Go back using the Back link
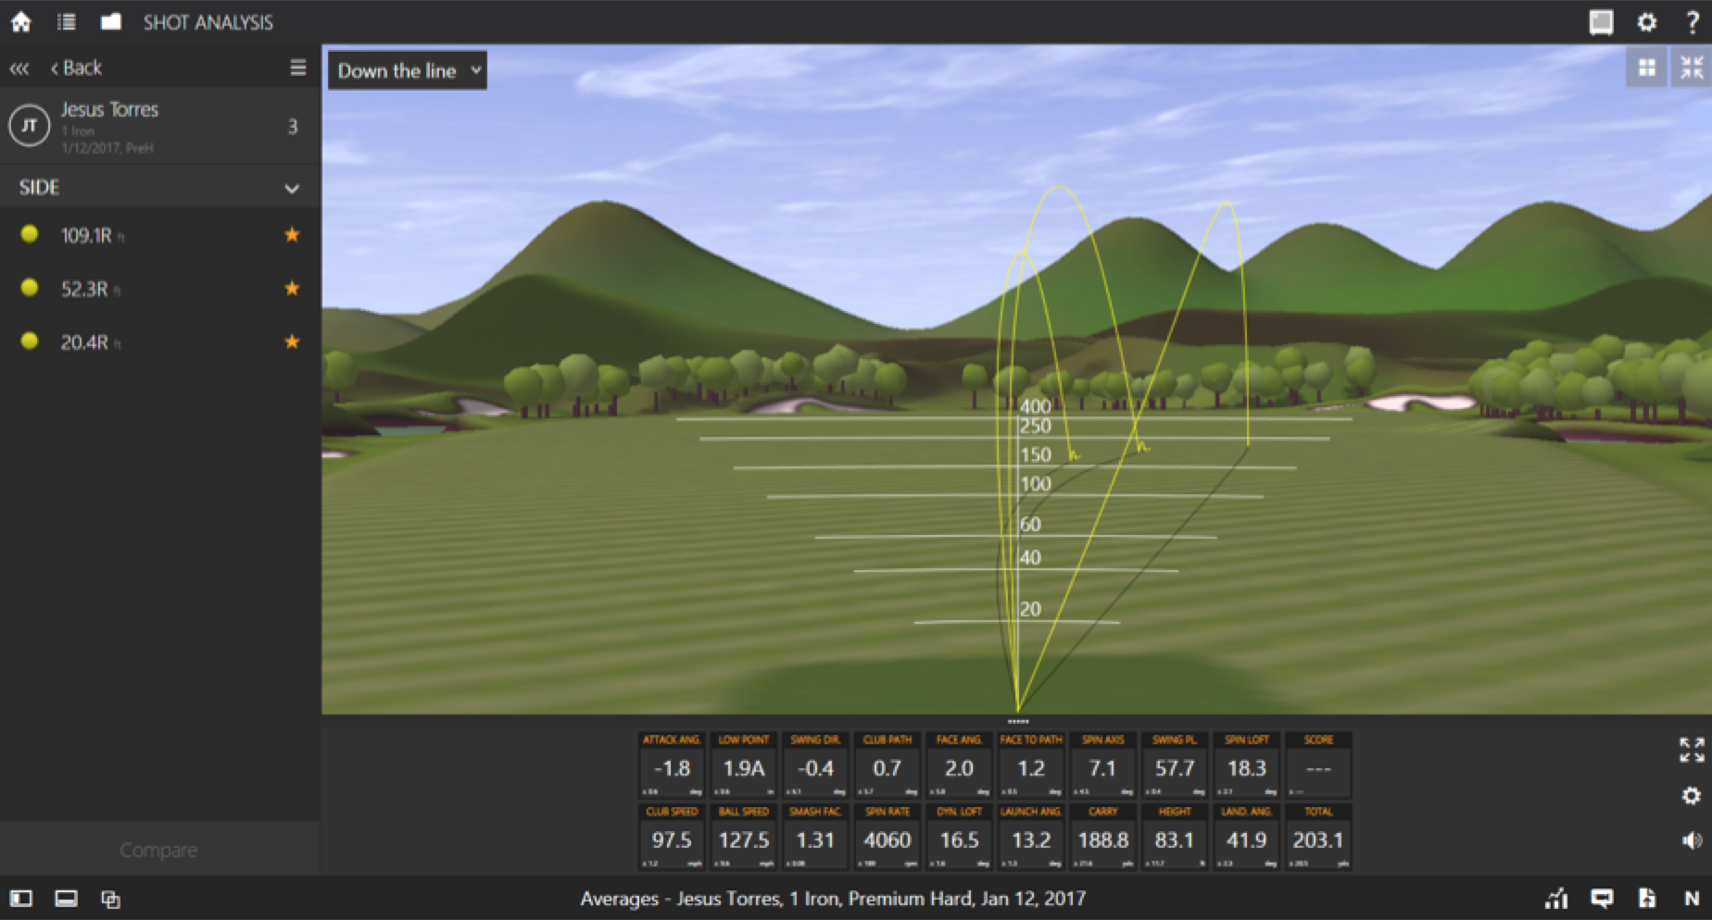This screenshot has width=1712, height=920. click(76, 68)
